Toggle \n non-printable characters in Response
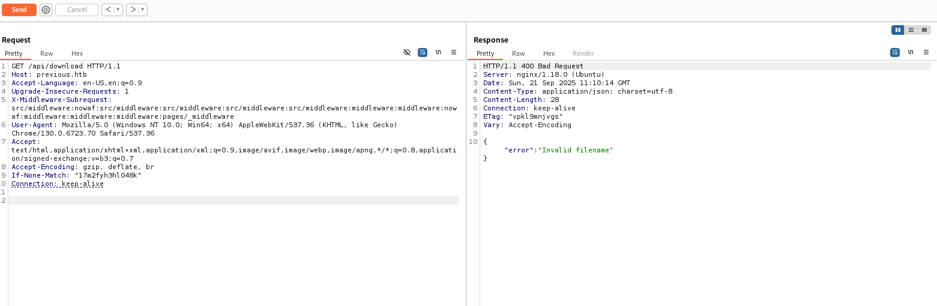Image resolution: width=937 pixels, height=306 pixels. [911, 53]
